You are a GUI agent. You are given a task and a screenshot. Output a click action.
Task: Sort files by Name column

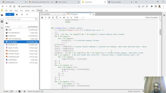point(13,27)
